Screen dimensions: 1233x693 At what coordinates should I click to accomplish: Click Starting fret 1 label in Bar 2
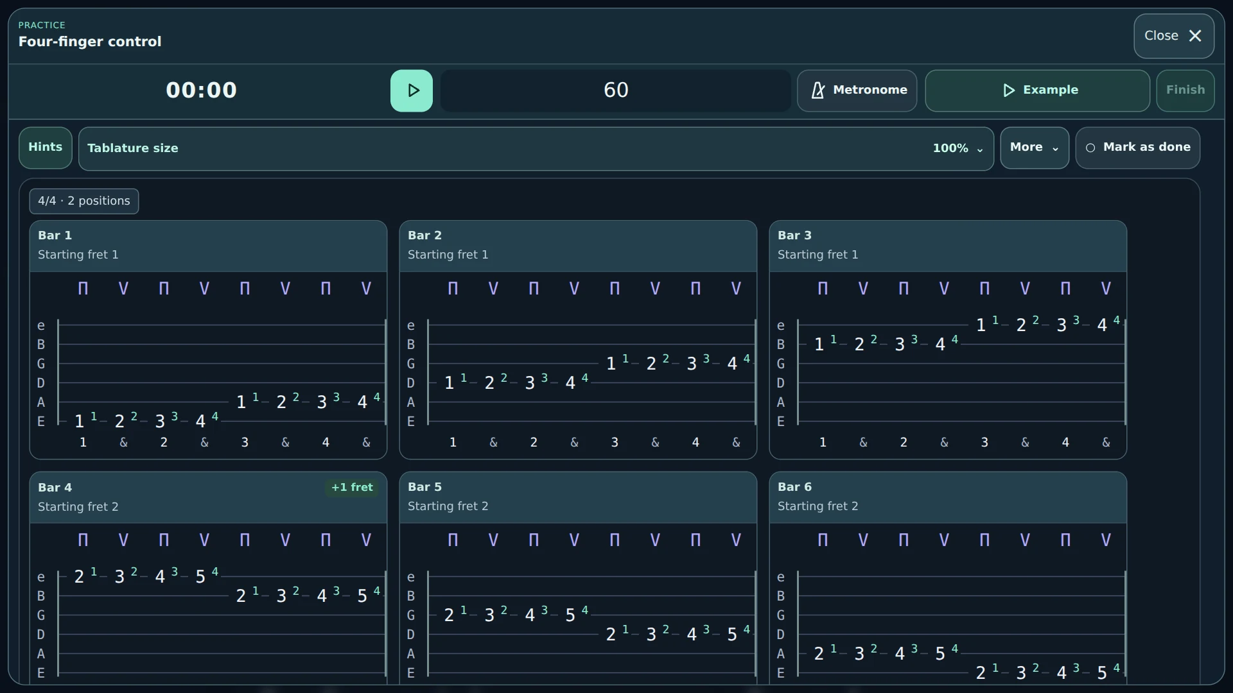[448, 255]
